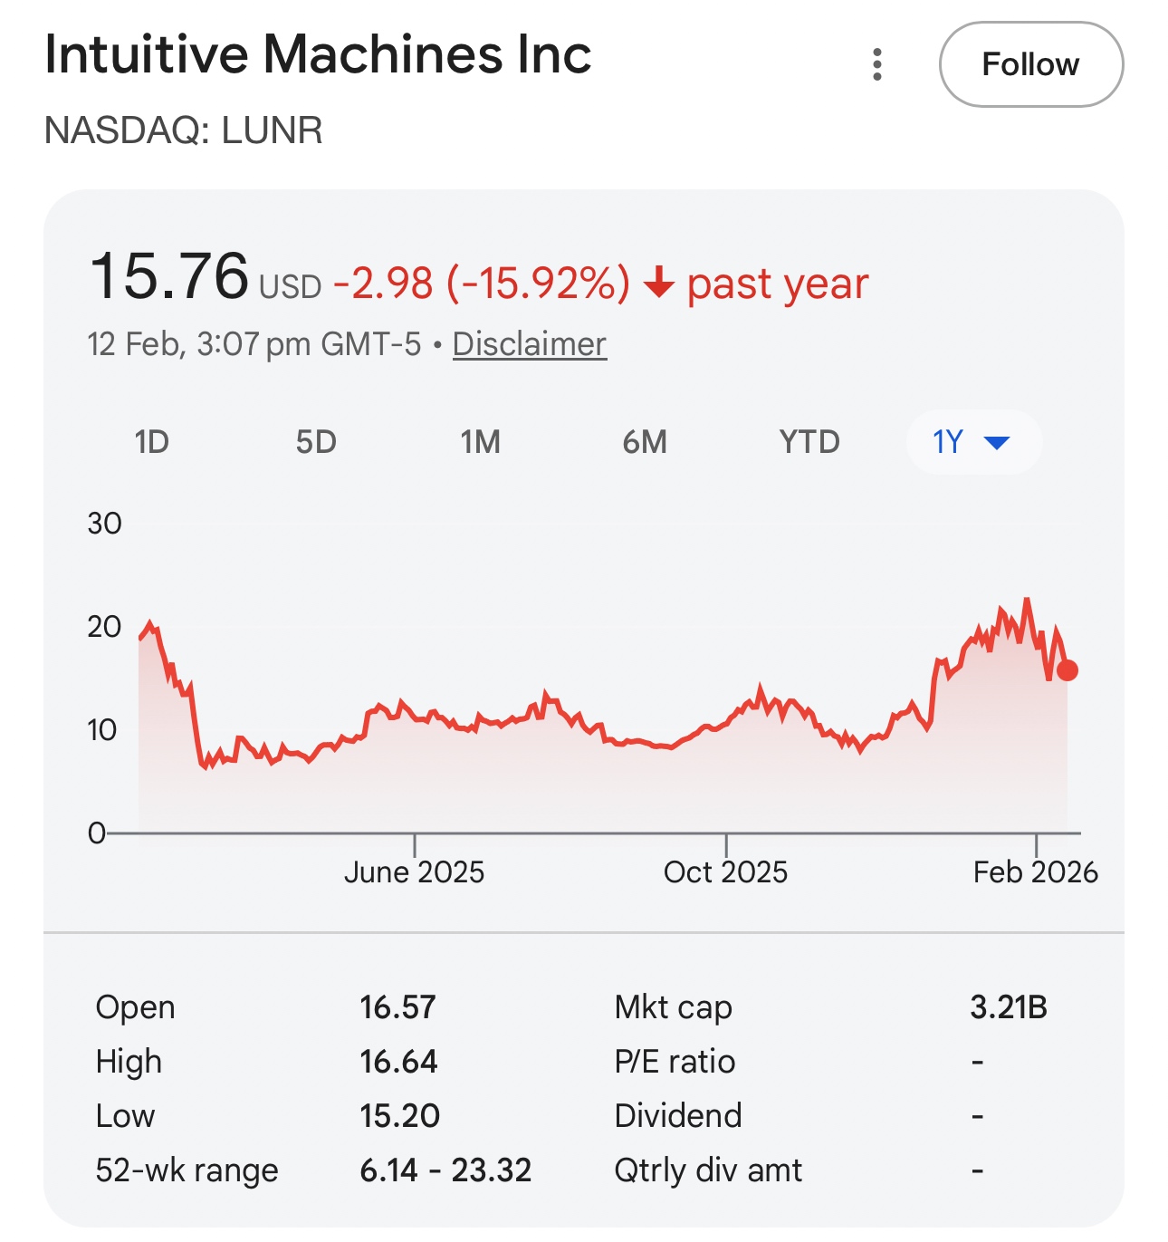Click the Oct 2025 axis label
Image resolution: width=1168 pixels, height=1242 pixels.
[x=725, y=871]
